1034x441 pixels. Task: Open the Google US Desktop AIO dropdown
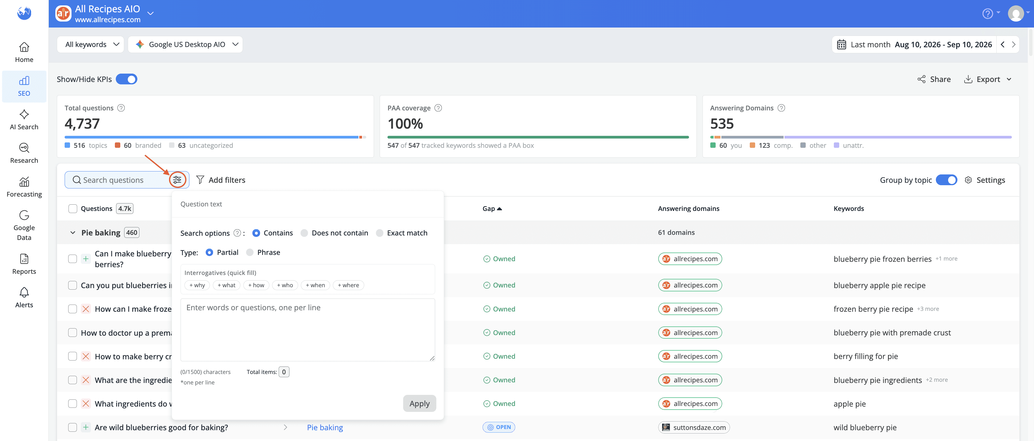(185, 45)
